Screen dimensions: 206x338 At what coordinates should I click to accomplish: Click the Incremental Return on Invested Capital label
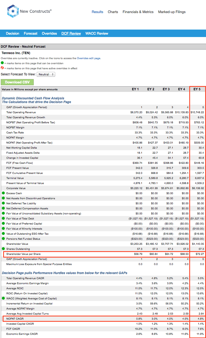[29, 303]
